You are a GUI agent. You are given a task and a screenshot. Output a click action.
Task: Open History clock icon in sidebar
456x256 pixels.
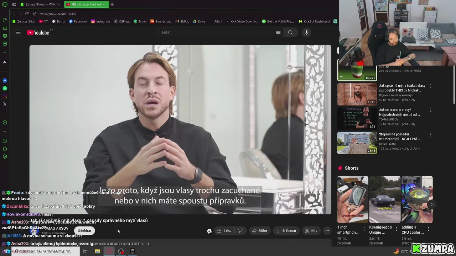coord(5,141)
